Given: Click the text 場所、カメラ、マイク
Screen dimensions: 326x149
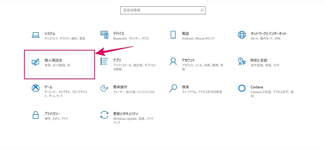Looking at the screenshot, I should pyautogui.click(x=57, y=119).
